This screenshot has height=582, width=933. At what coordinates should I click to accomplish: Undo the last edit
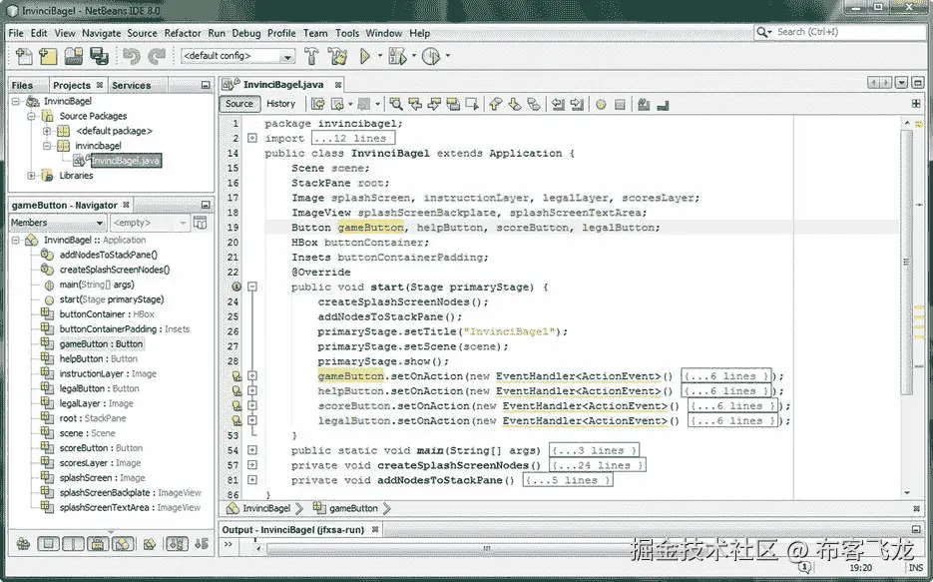click(x=131, y=57)
